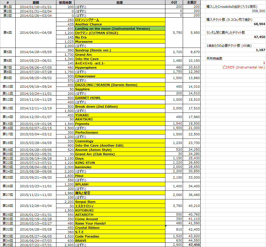Screen dimensions: 266x247
Task: Select green cell 'Landing on the moon (Instrumental Version)'
Action: point(120,29)
